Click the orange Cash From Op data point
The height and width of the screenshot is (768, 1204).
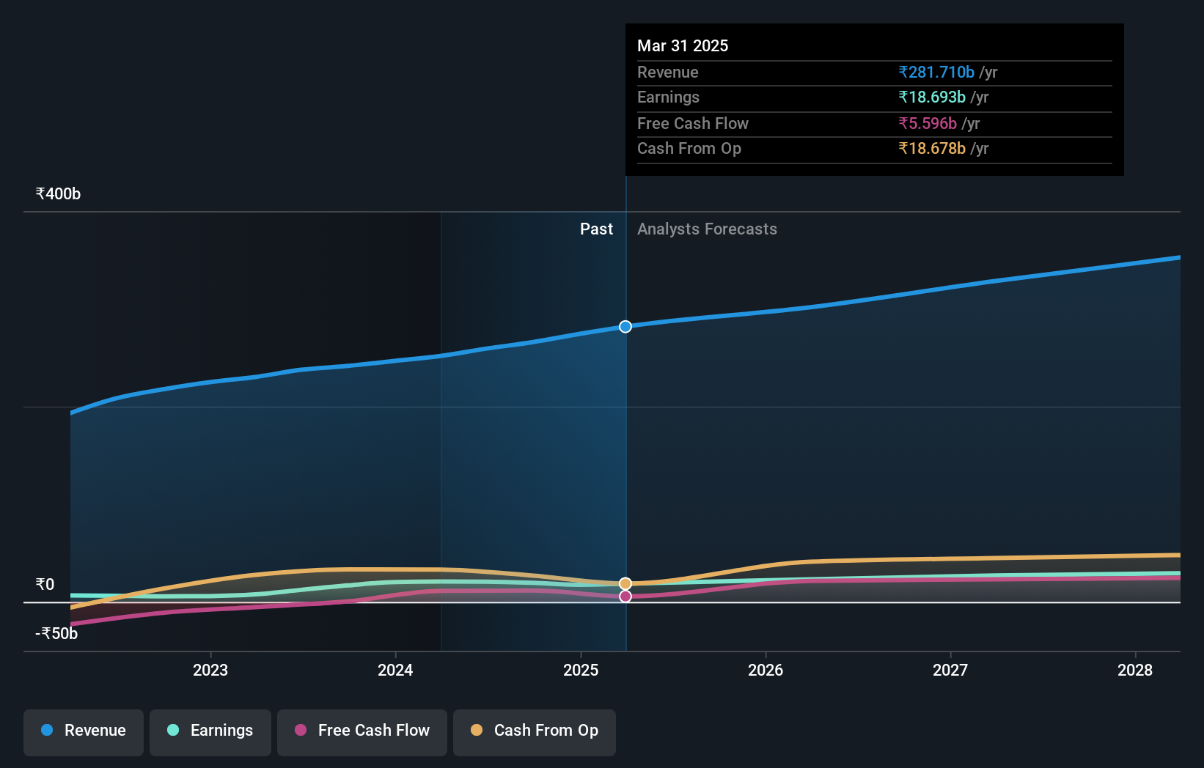point(625,584)
